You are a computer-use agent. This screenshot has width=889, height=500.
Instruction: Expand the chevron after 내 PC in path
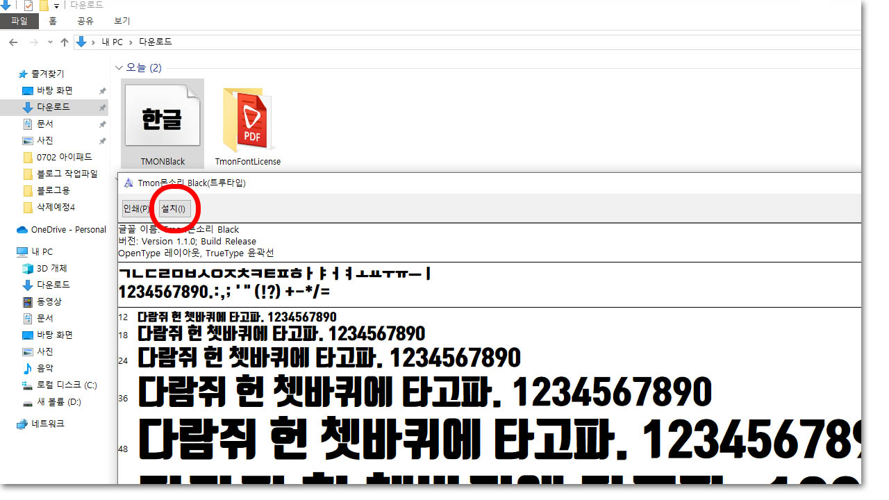click(131, 42)
